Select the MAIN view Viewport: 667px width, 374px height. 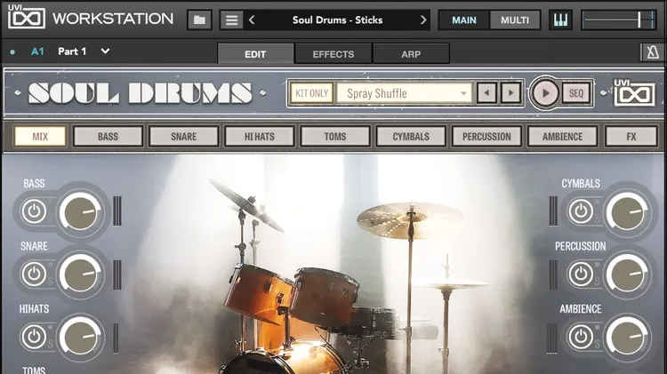click(464, 20)
